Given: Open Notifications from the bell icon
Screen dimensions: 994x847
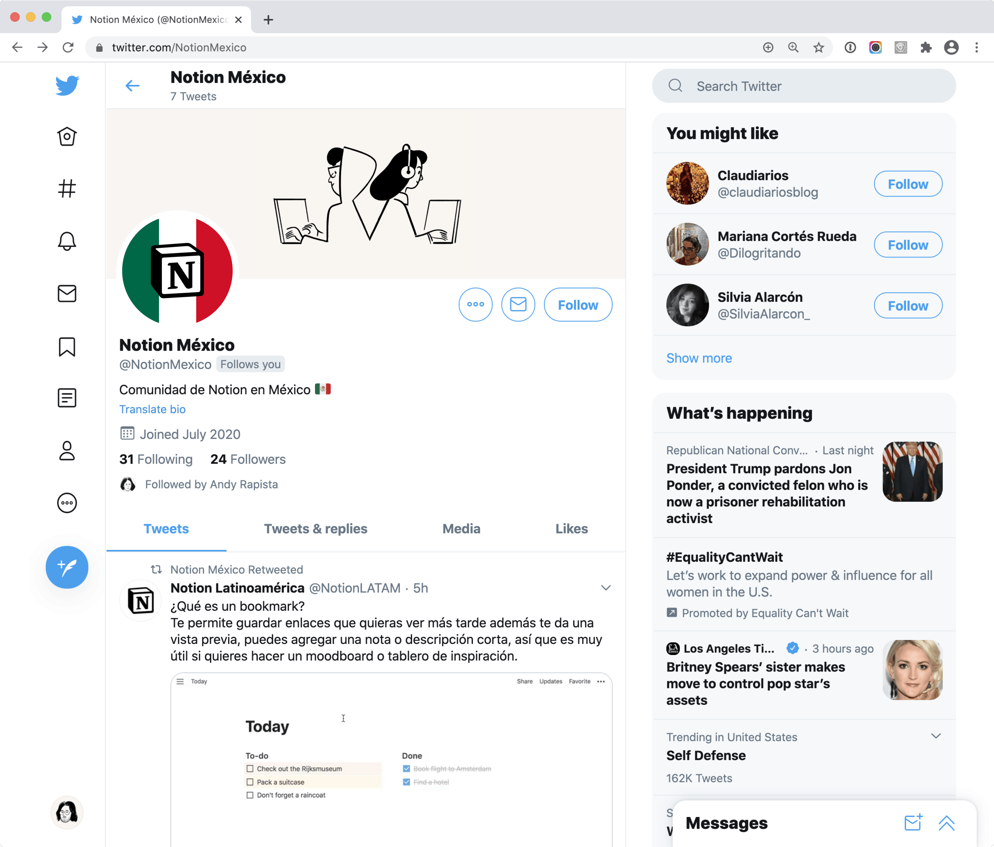Looking at the screenshot, I should tap(67, 241).
